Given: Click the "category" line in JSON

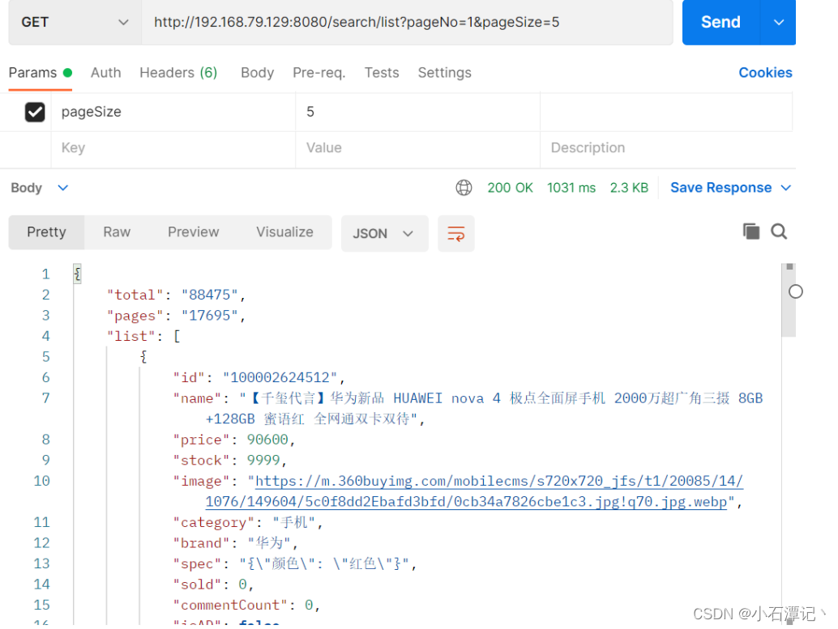Looking at the screenshot, I should click(247, 522).
